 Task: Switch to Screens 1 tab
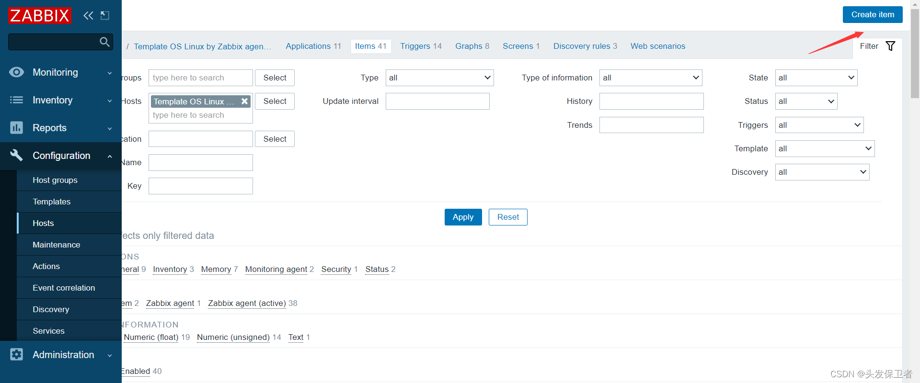[x=521, y=46]
